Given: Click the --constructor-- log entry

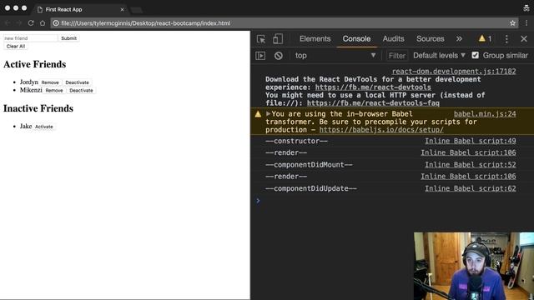Looking at the screenshot, I should click(296, 141).
